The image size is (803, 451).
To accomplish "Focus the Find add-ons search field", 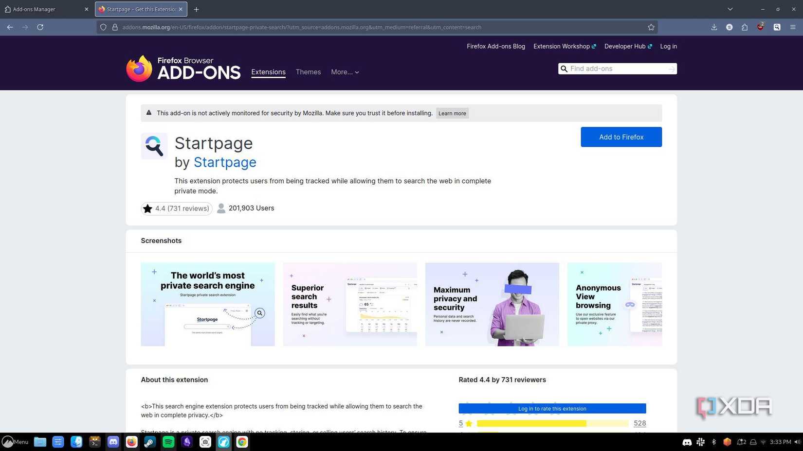I will tap(617, 69).
